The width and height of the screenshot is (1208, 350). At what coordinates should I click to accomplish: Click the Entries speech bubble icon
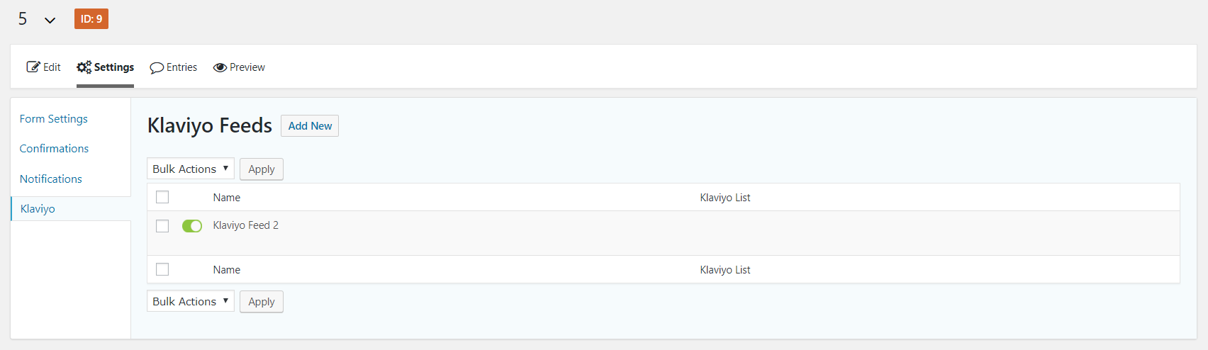pyautogui.click(x=157, y=68)
